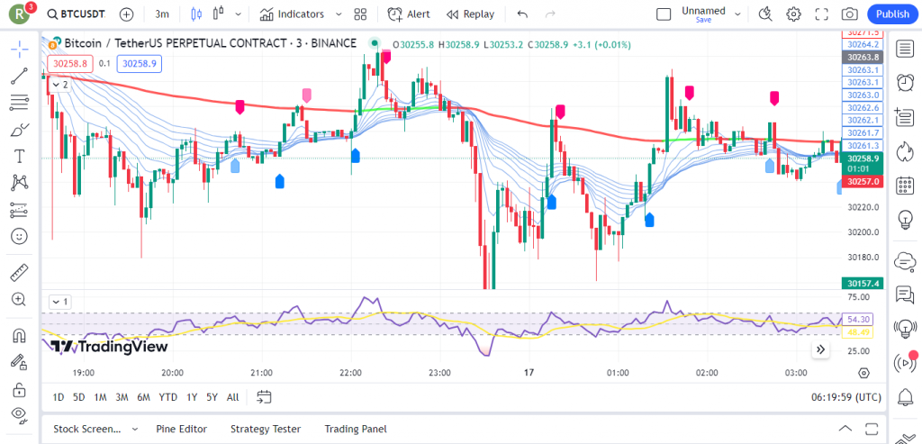Open chart settings gear icon

click(x=794, y=14)
